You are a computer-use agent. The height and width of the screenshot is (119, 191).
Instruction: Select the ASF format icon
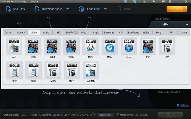(x=148, y=46)
